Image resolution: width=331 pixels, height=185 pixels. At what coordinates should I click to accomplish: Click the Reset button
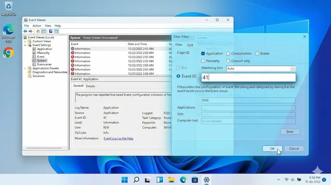point(290,132)
